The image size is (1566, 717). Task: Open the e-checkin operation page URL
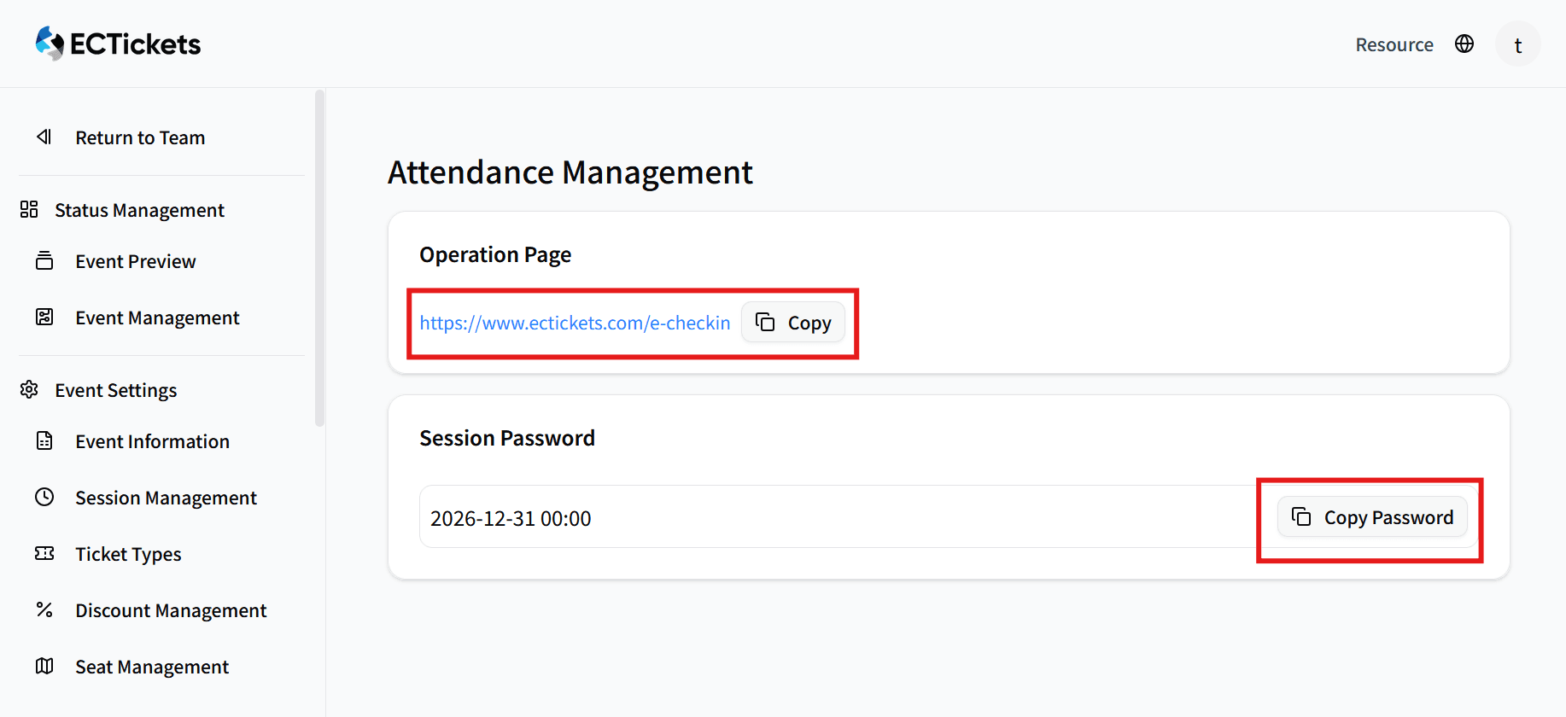[575, 323]
